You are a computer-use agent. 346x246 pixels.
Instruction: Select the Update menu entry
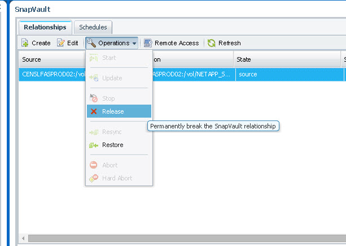119,78
